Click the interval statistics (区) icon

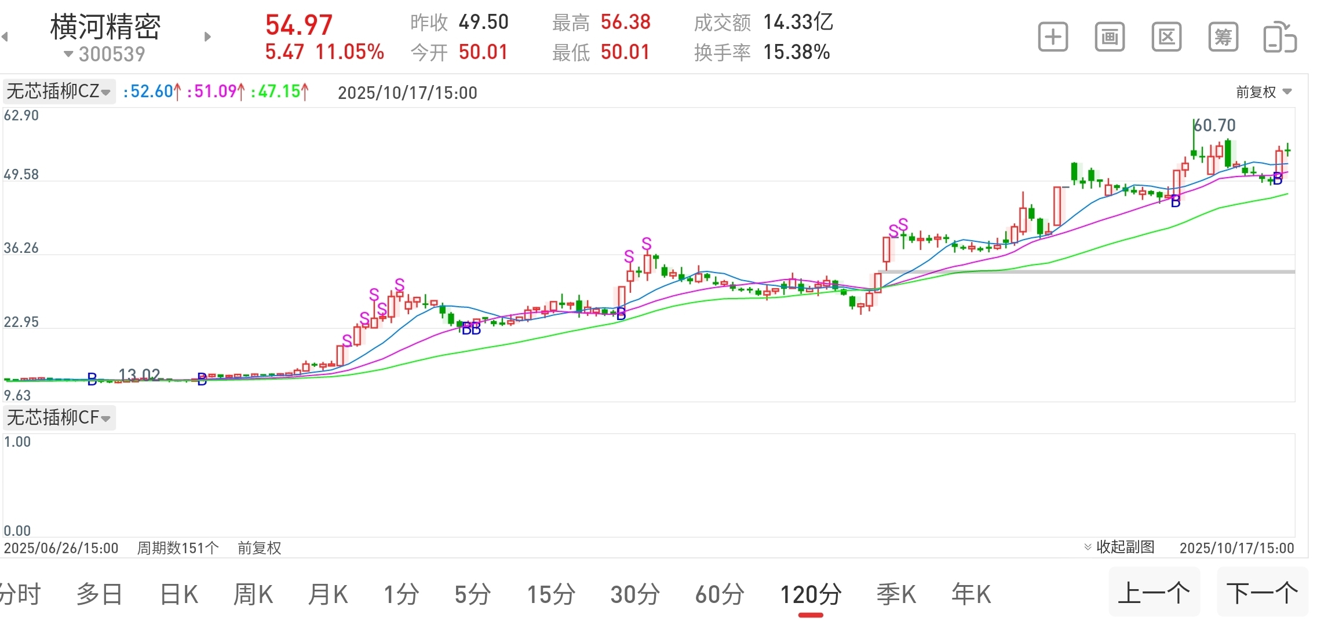tap(1166, 38)
